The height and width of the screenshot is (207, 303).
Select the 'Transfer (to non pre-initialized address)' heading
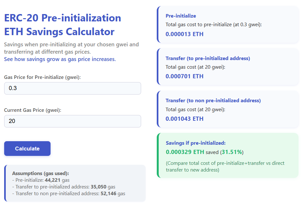point(213,100)
